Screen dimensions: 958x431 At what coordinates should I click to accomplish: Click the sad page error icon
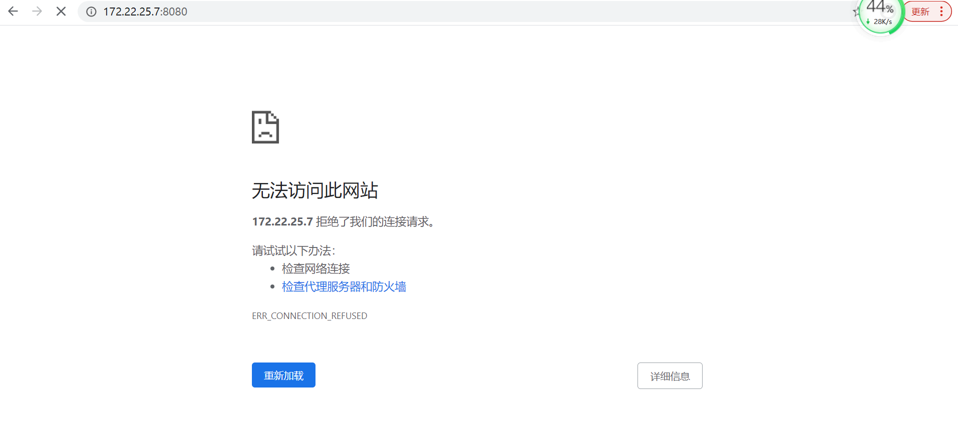265,127
